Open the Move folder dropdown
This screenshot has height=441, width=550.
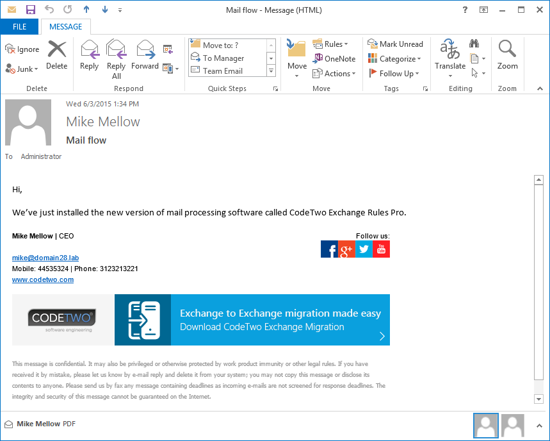coord(296,59)
